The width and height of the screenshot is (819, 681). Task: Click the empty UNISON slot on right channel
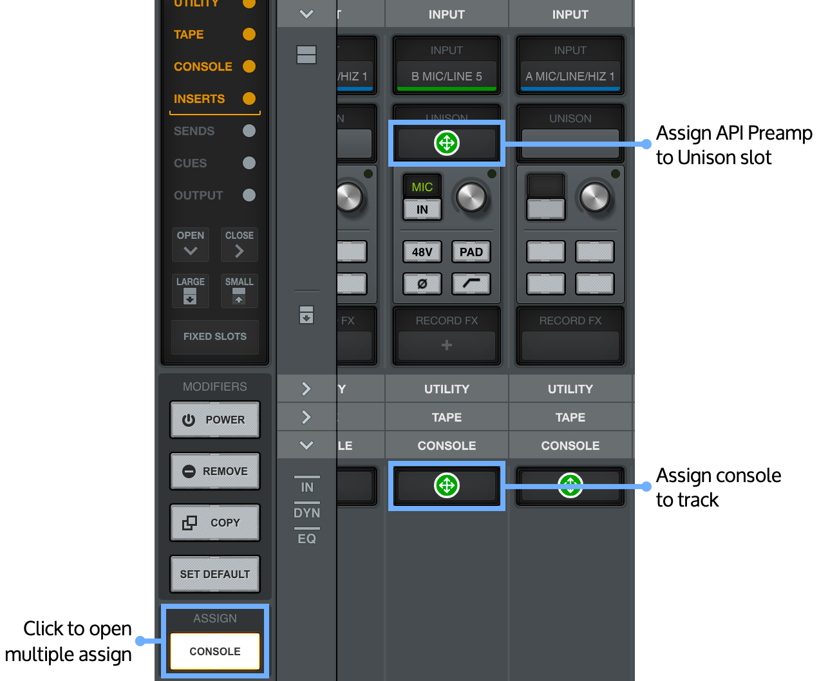click(570, 143)
